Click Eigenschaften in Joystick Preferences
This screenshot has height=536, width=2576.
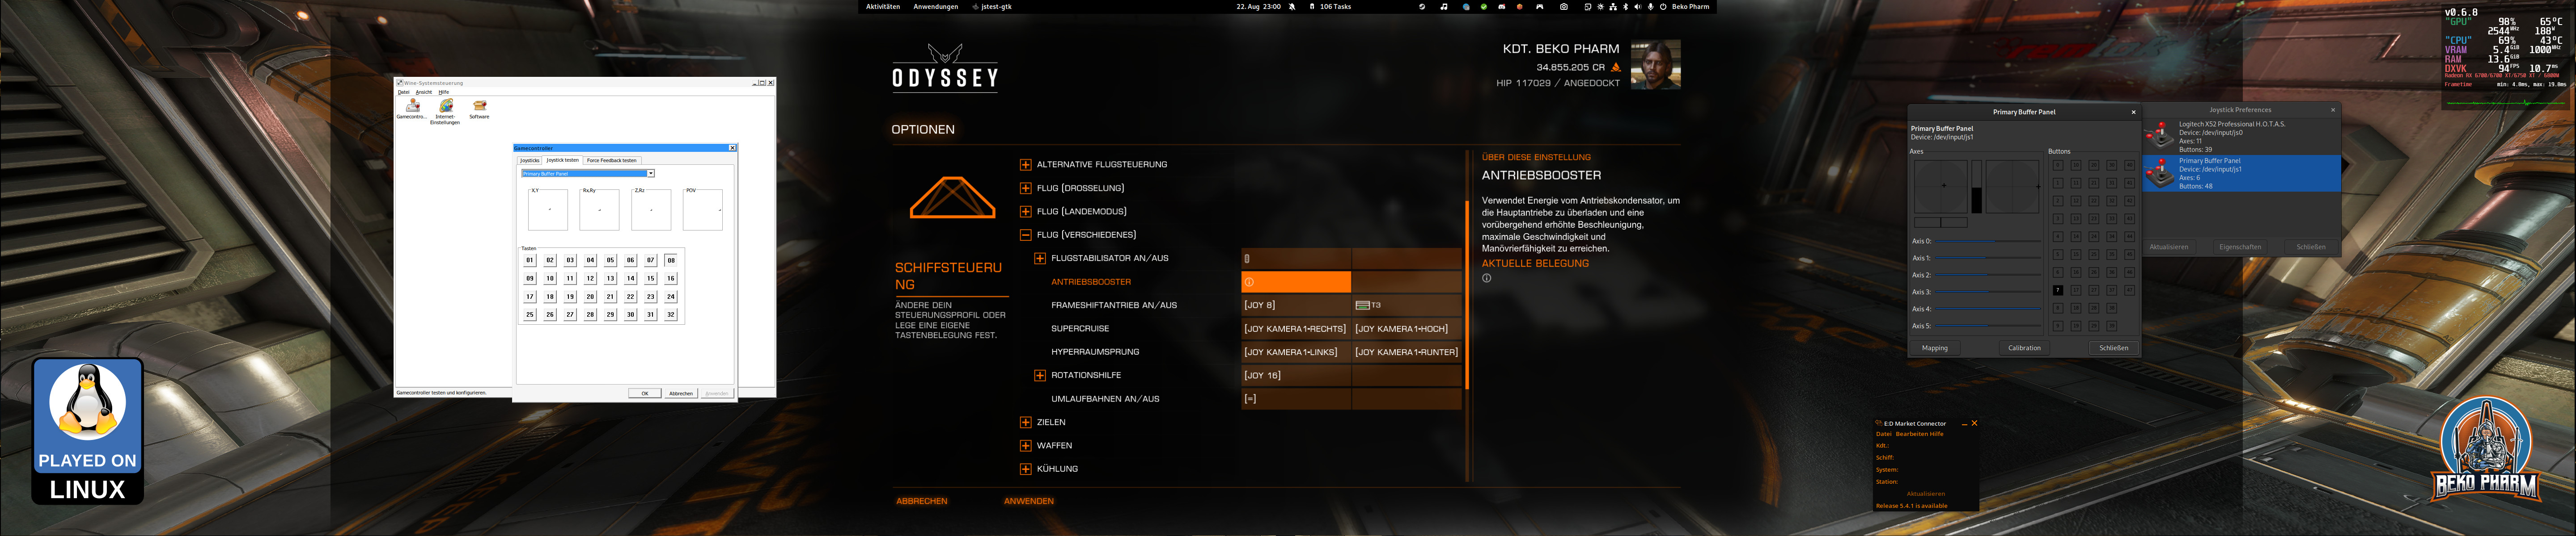pos(2240,247)
